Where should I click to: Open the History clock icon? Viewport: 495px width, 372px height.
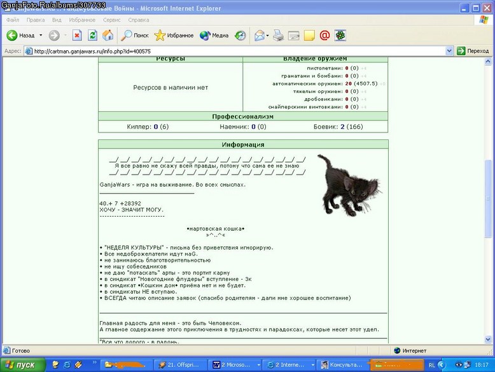click(x=241, y=36)
